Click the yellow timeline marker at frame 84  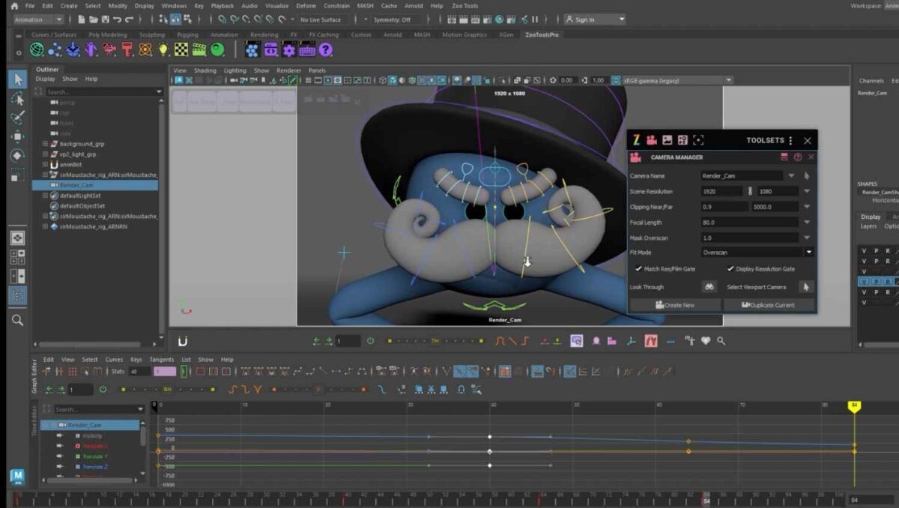[856, 403]
